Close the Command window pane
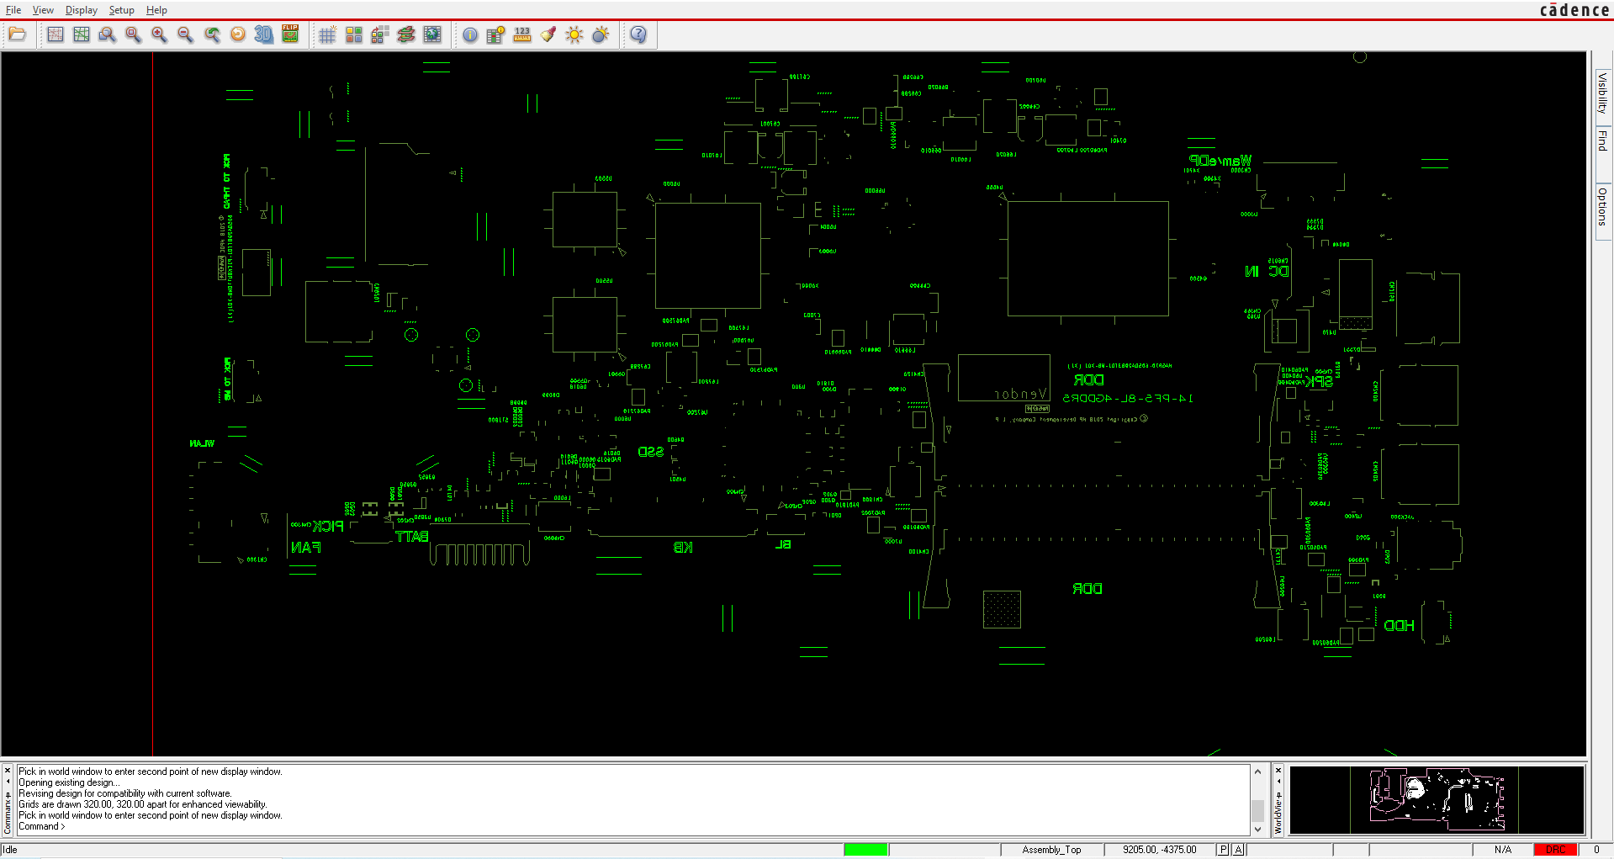The height and width of the screenshot is (859, 1614). point(8,770)
